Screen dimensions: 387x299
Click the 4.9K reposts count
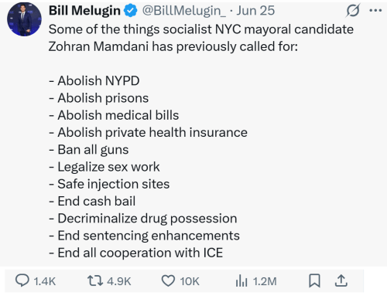click(119, 281)
